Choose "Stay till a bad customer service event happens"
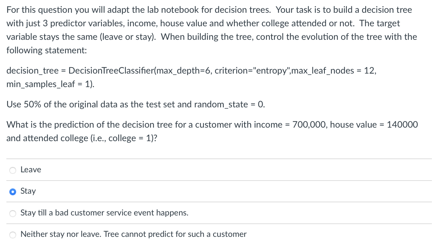Image resolution: width=442 pixels, height=250 pixels. click(12, 213)
